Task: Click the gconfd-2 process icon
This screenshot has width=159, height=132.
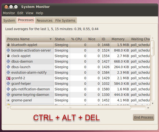Action: [8, 78]
